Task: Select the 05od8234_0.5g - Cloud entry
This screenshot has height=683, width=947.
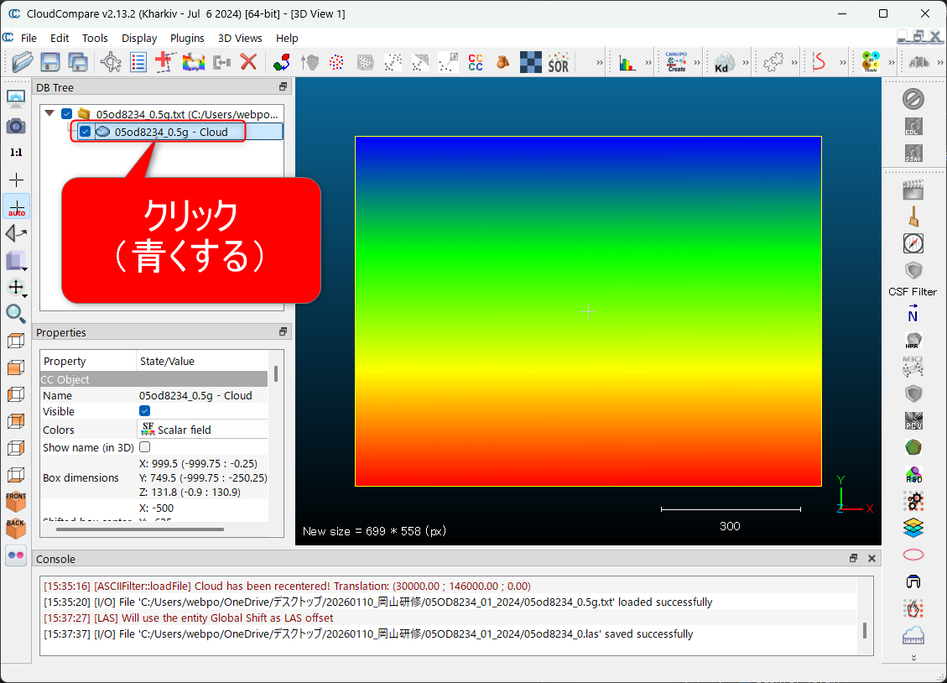Action: (x=171, y=132)
